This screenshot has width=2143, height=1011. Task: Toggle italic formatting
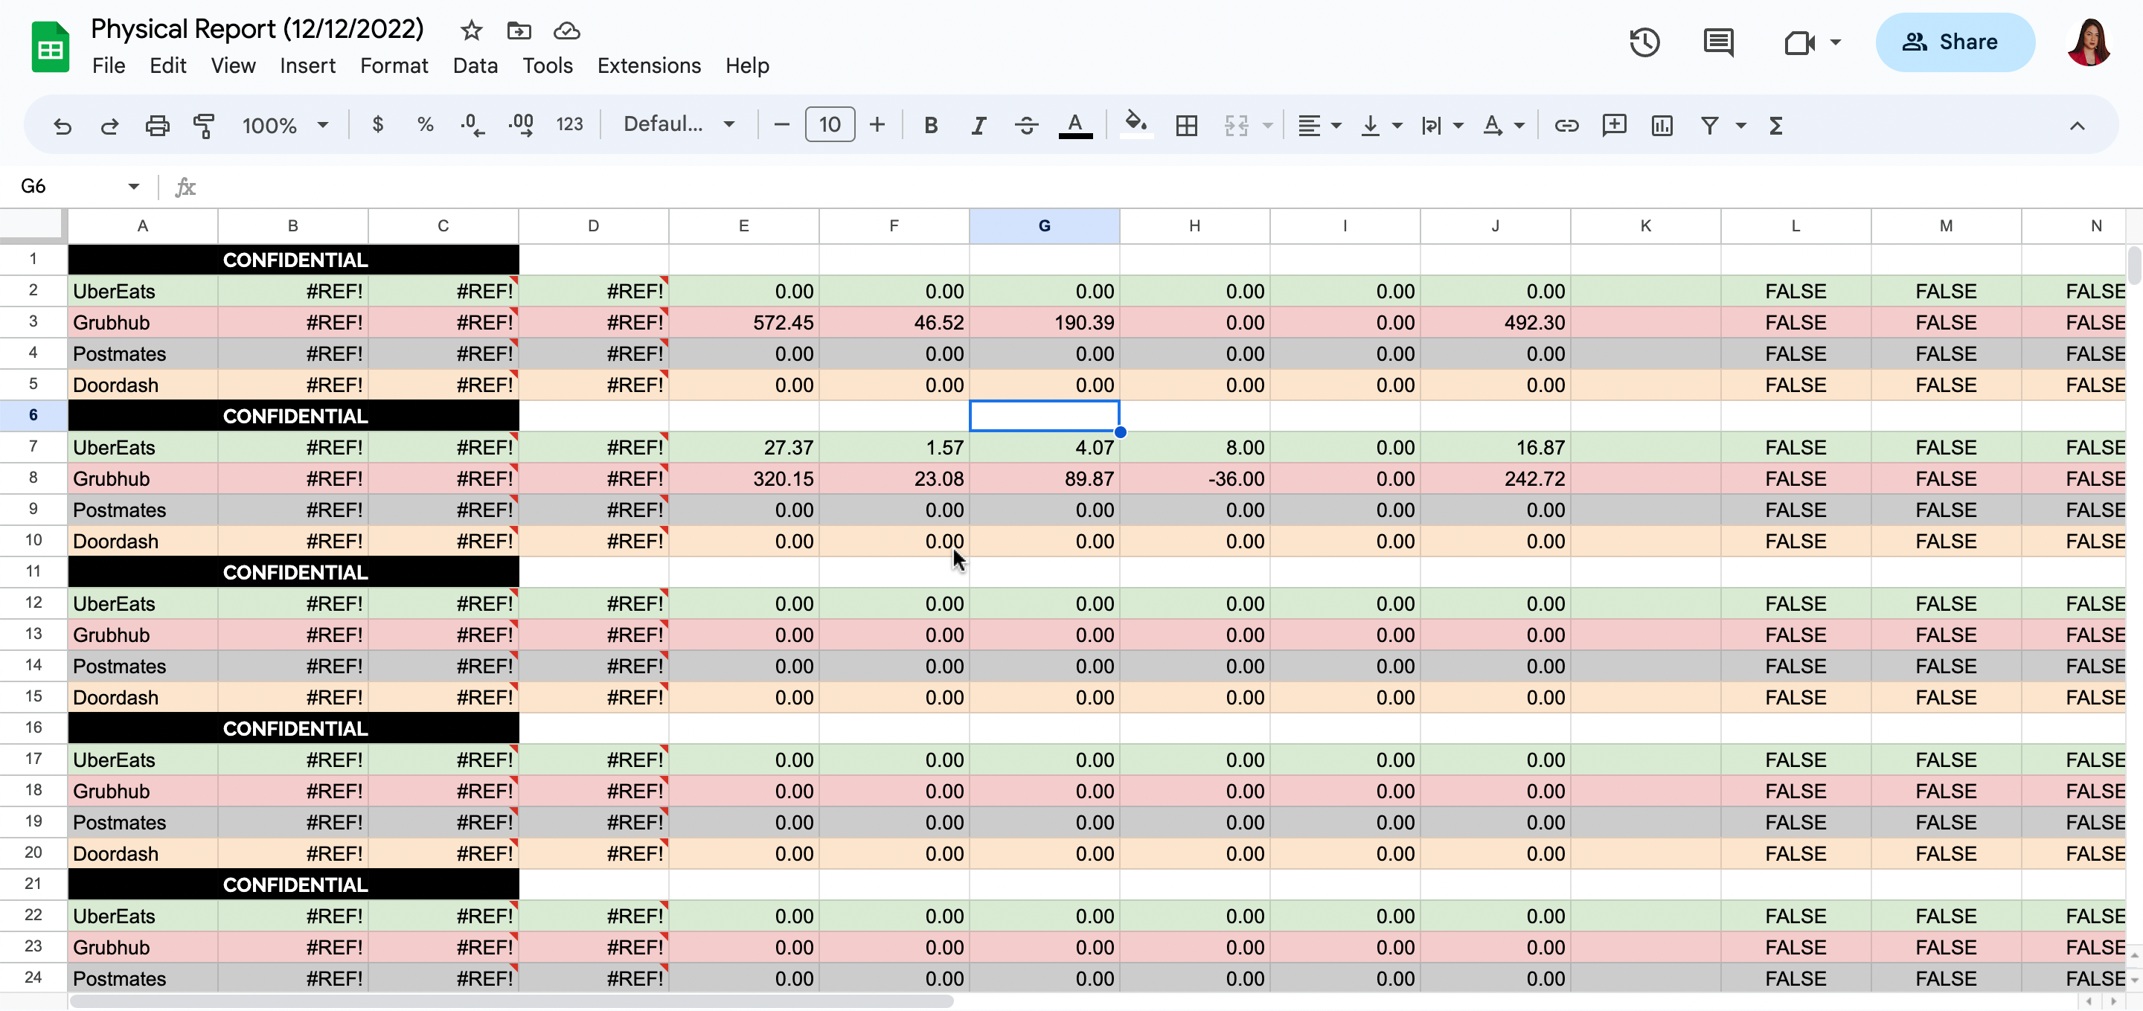tap(978, 126)
